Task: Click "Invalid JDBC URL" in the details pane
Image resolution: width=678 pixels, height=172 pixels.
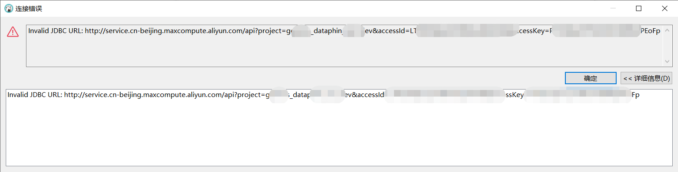Action: [34, 95]
